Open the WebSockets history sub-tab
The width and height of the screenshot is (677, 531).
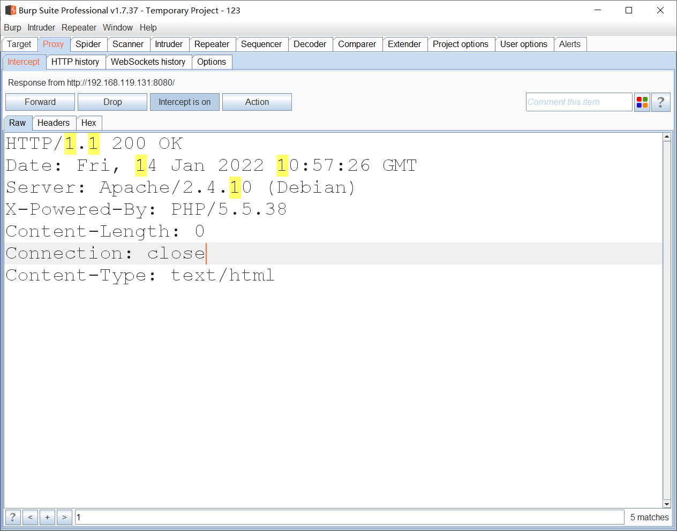[x=148, y=62]
